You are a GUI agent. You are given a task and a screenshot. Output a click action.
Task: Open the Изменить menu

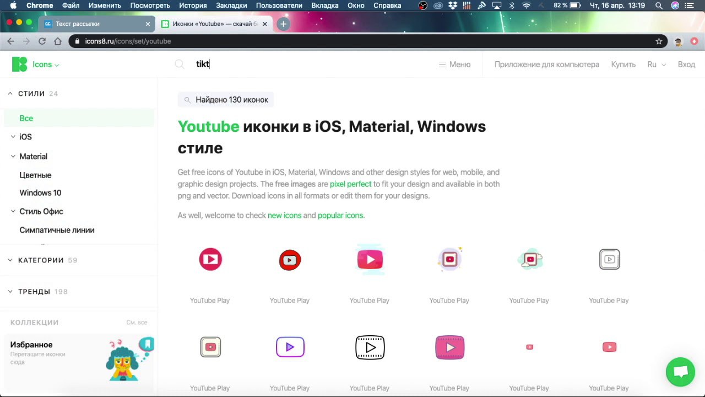pyautogui.click(x=105, y=6)
